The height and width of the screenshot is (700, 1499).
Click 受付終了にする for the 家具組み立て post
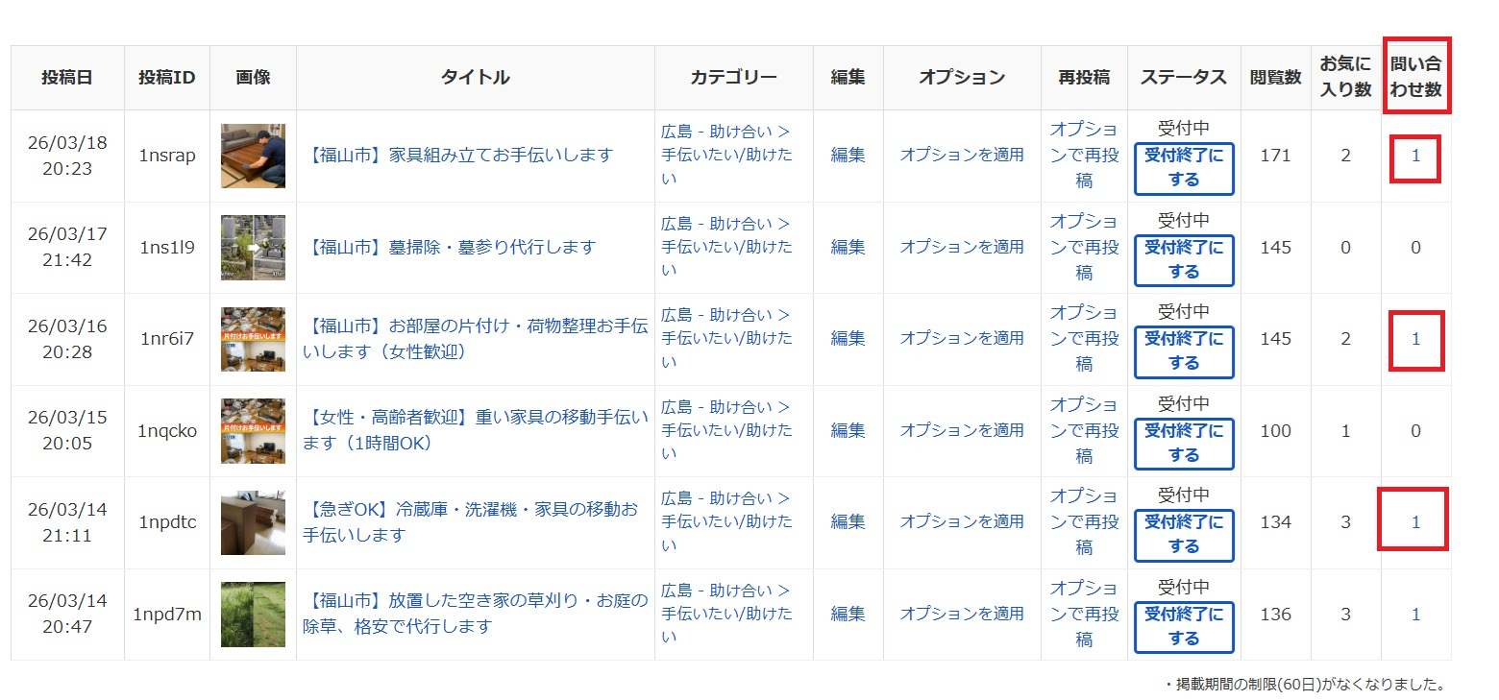point(1184,168)
